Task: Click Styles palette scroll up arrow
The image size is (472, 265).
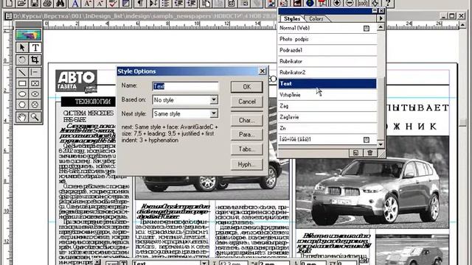Action: click(381, 27)
